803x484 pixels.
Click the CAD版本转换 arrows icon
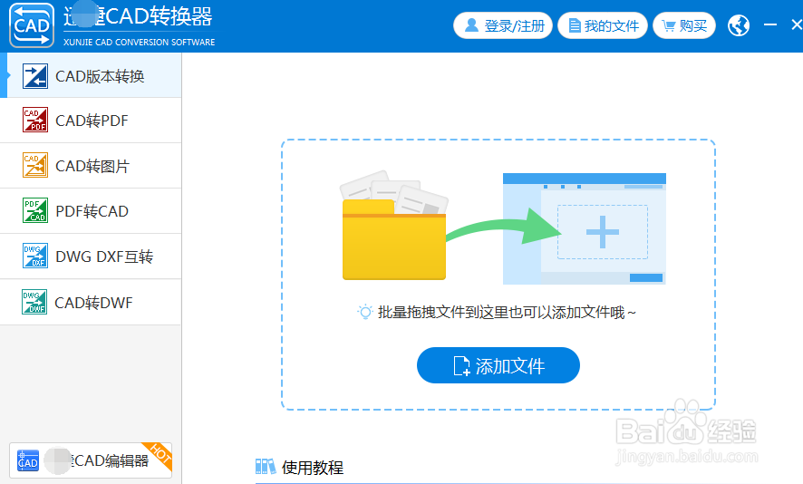[x=35, y=76]
